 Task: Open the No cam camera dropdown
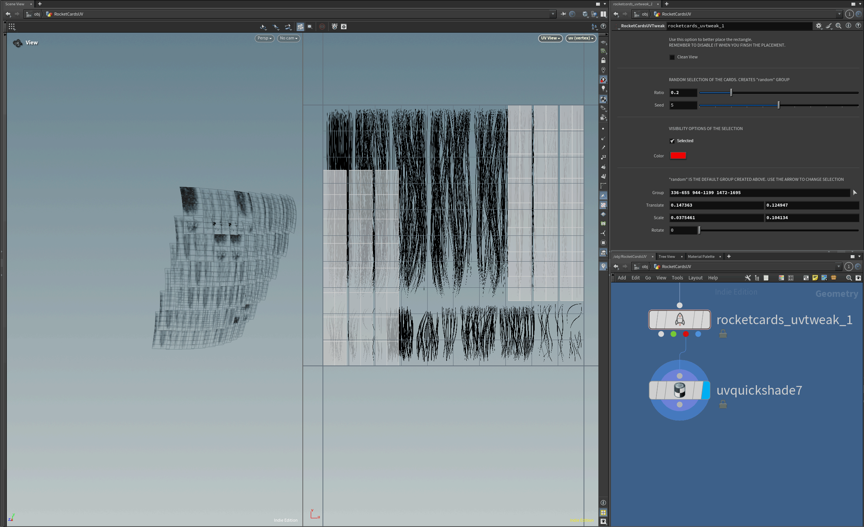[288, 38]
